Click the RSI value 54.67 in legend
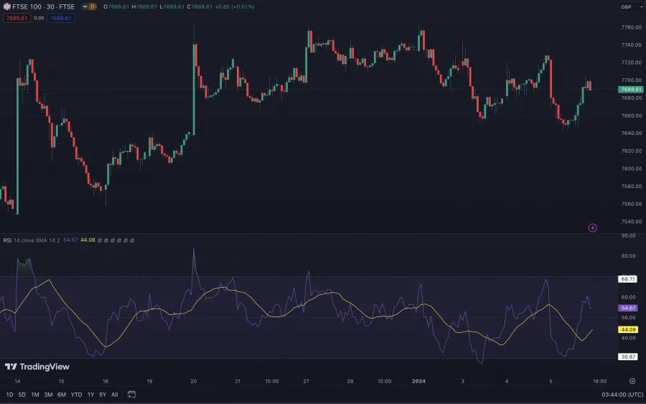 pos(70,240)
